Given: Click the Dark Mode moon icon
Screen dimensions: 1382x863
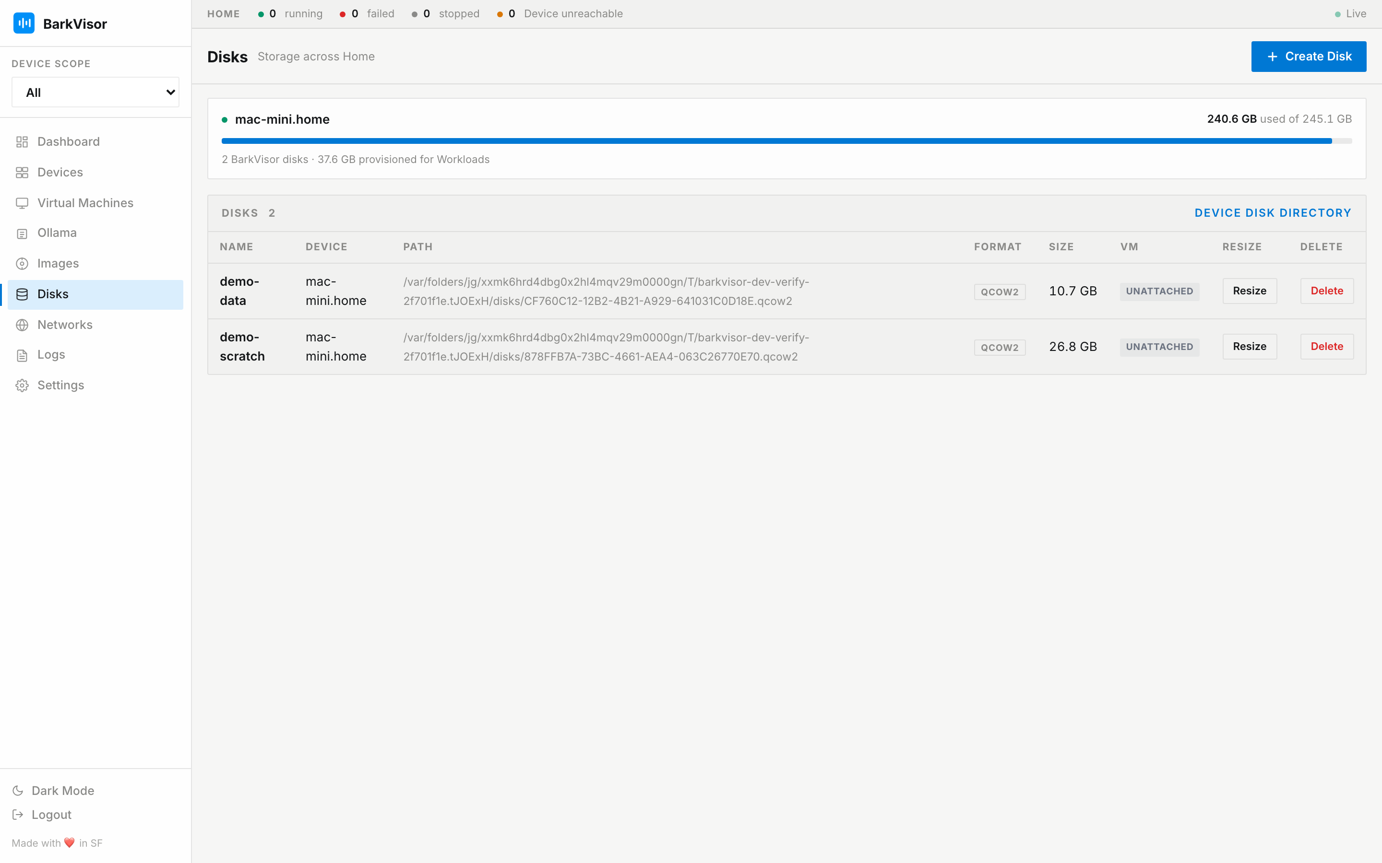Looking at the screenshot, I should pos(18,791).
